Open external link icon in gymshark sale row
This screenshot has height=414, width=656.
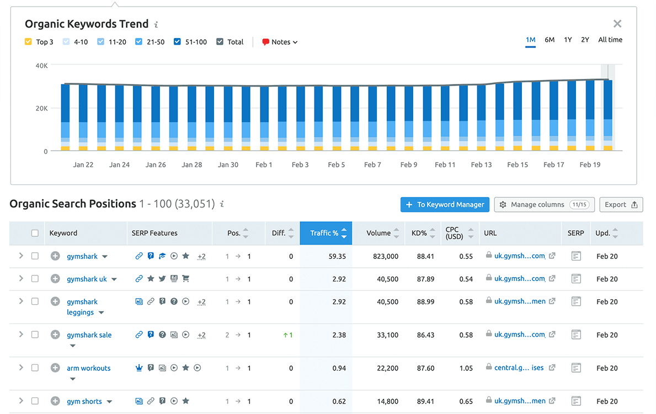coord(552,335)
